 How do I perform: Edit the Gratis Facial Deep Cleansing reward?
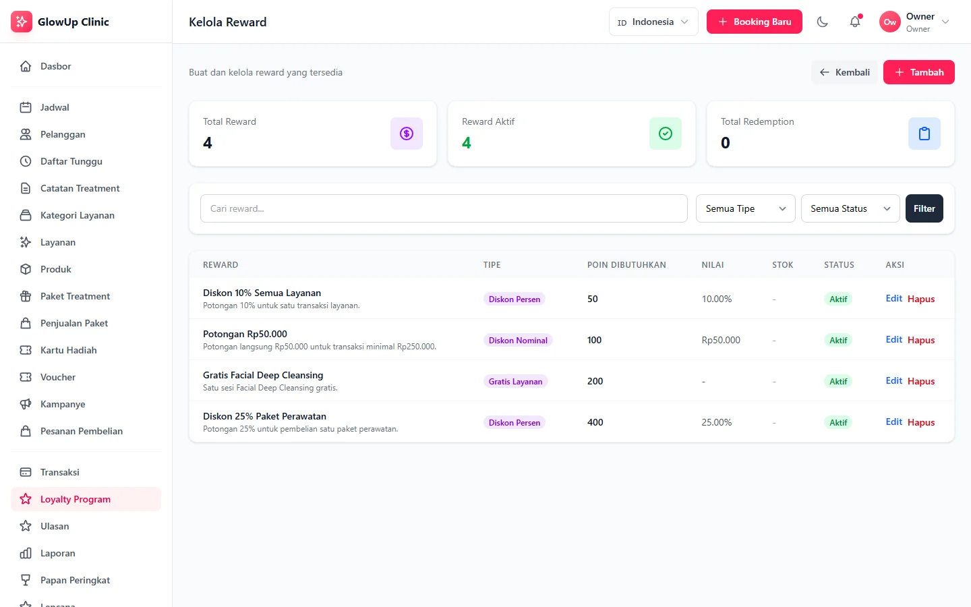[x=893, y=381]
